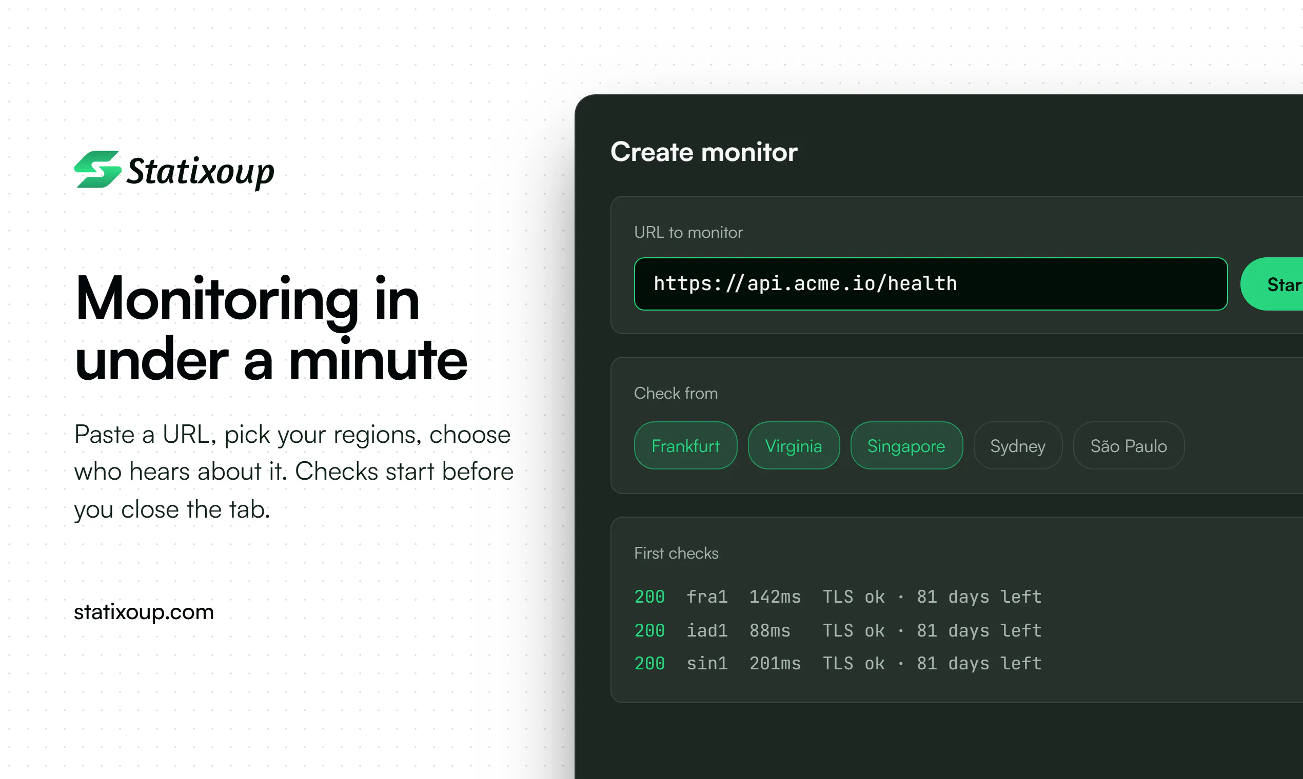Click "TLS ok · 81 days left" in the sin1 row
The image size is (1303, 779).
coord(932,664)
